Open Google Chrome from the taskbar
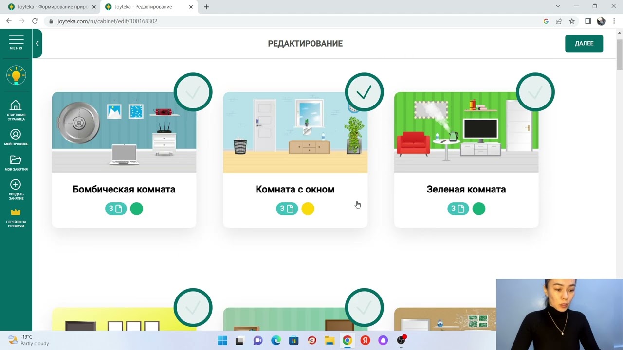Image resolution: width=623 pixels, height=350 pixels. [347, 341]
